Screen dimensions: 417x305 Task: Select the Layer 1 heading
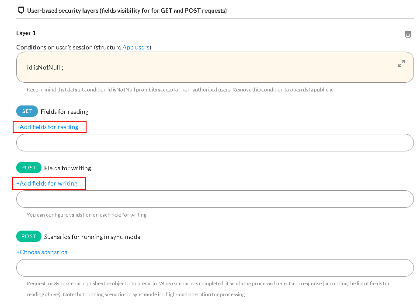(26, 33)
